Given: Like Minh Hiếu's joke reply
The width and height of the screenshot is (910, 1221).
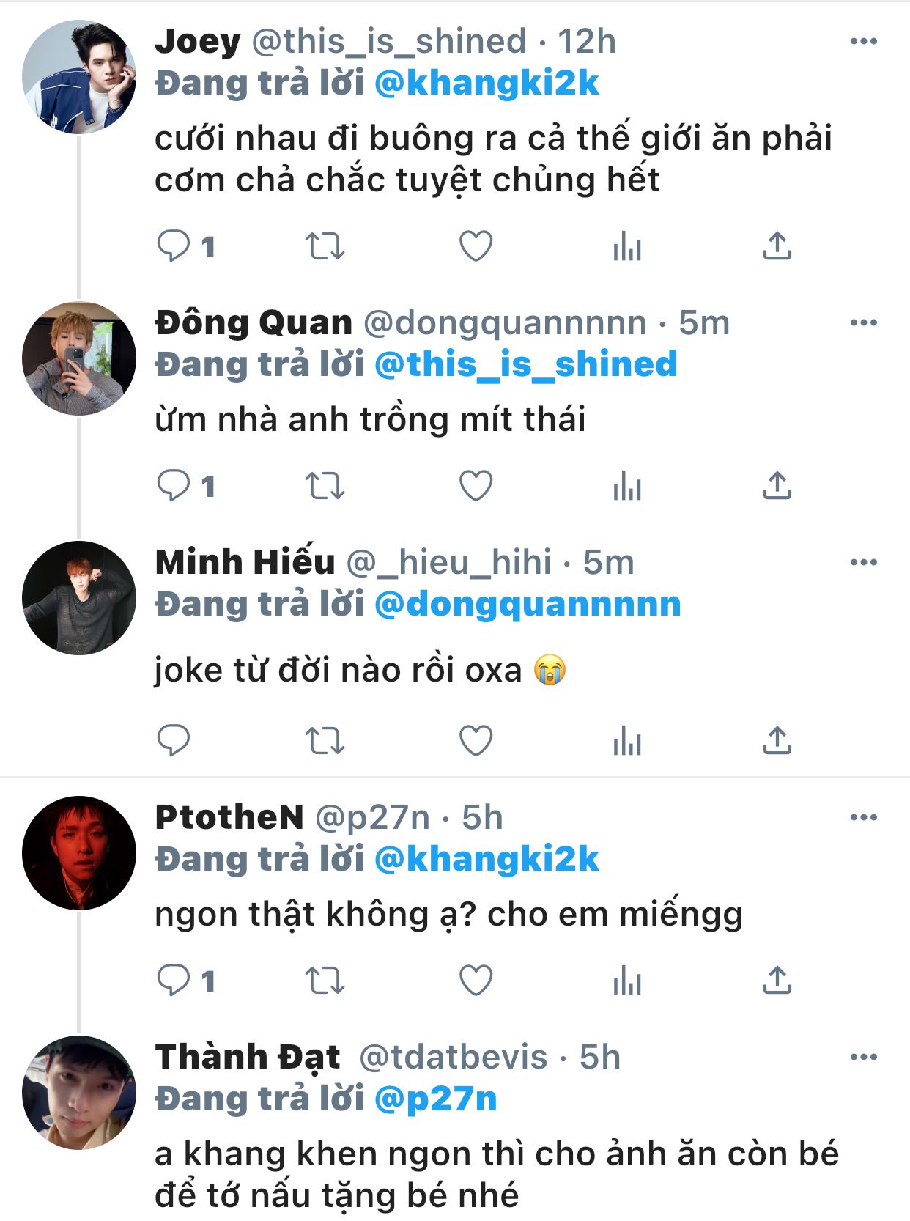Looking at the screenshot, I should (x=476, y=740).
